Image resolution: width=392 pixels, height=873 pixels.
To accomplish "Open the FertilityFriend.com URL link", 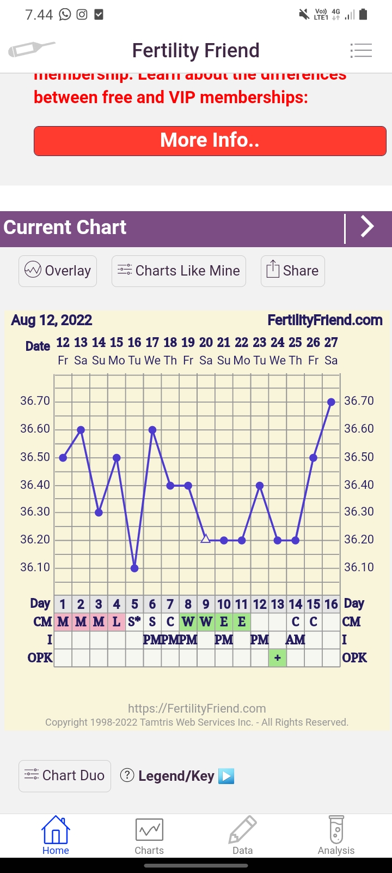I will [x=197, y=708].
